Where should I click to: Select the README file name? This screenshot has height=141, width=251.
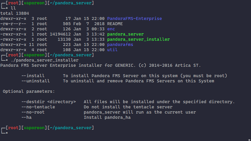[x=115, y=24]
